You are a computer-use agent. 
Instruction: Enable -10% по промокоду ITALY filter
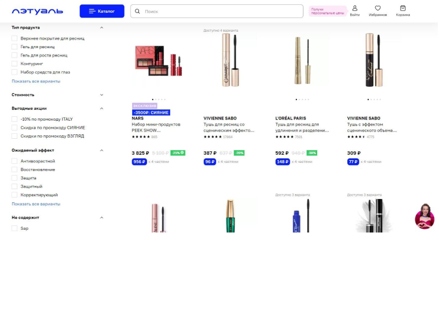click(15, 119)
